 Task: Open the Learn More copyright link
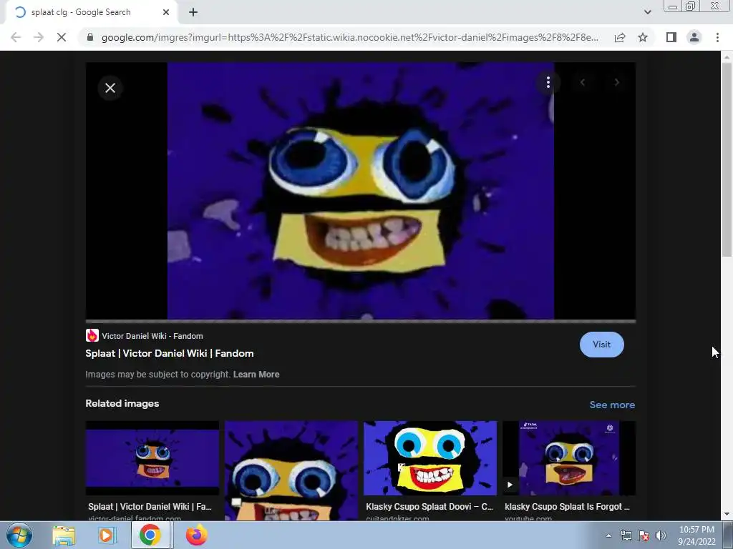[x=256, y=375]
